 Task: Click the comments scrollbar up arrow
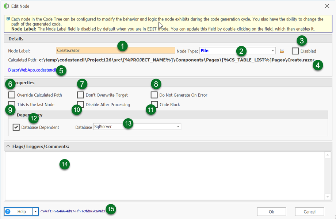coord(328,154)
